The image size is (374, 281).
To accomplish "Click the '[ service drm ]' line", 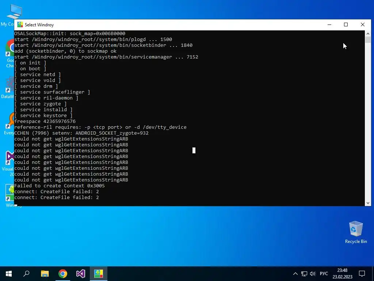I will (x=36, y=86).
